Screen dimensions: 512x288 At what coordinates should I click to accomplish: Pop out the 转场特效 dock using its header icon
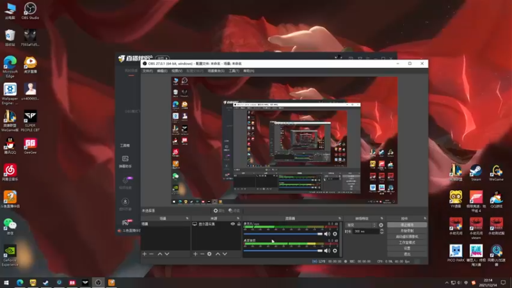click(x=381, y=218)
